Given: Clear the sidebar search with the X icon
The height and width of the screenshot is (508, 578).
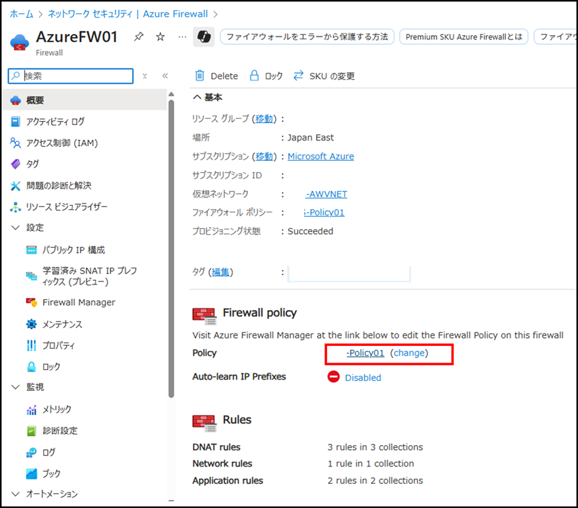Looking at the screenshot, I should [145, 76].
